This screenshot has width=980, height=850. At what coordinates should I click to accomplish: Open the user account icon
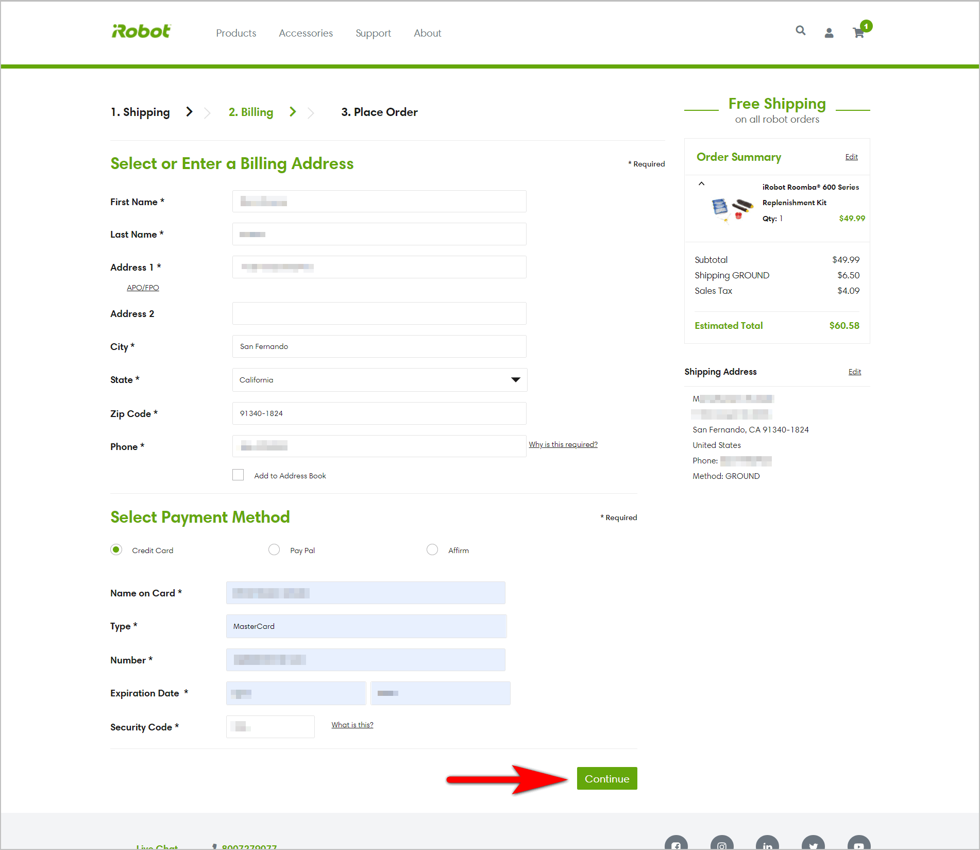click(x=829, y=33)
